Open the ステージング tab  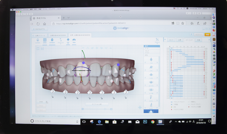189,40
